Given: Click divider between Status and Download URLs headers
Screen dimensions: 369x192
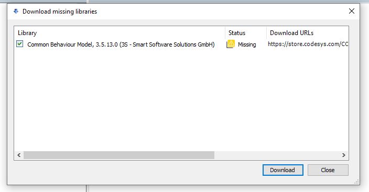Looking at the screenshot, I should click(266, 33).
